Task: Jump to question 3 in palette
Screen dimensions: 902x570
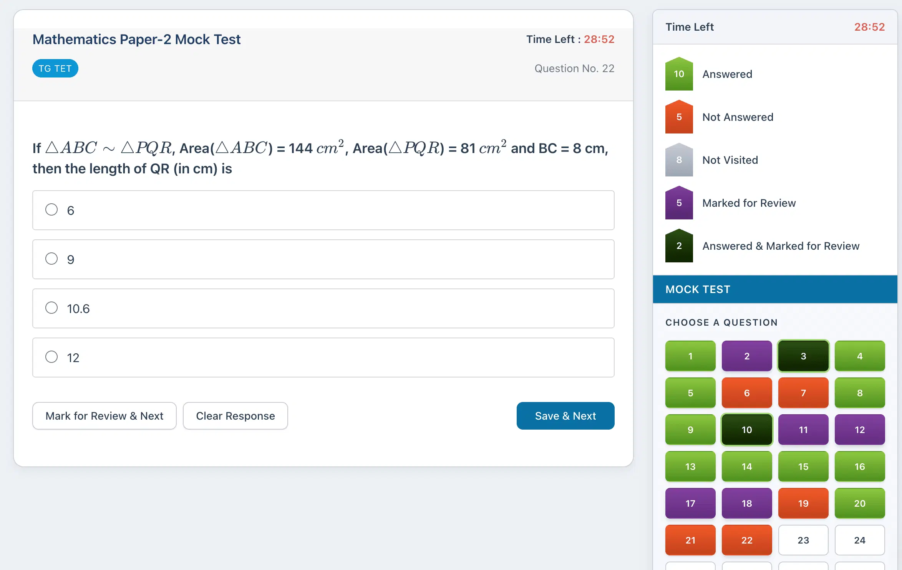Action: (x=803, y=356)
